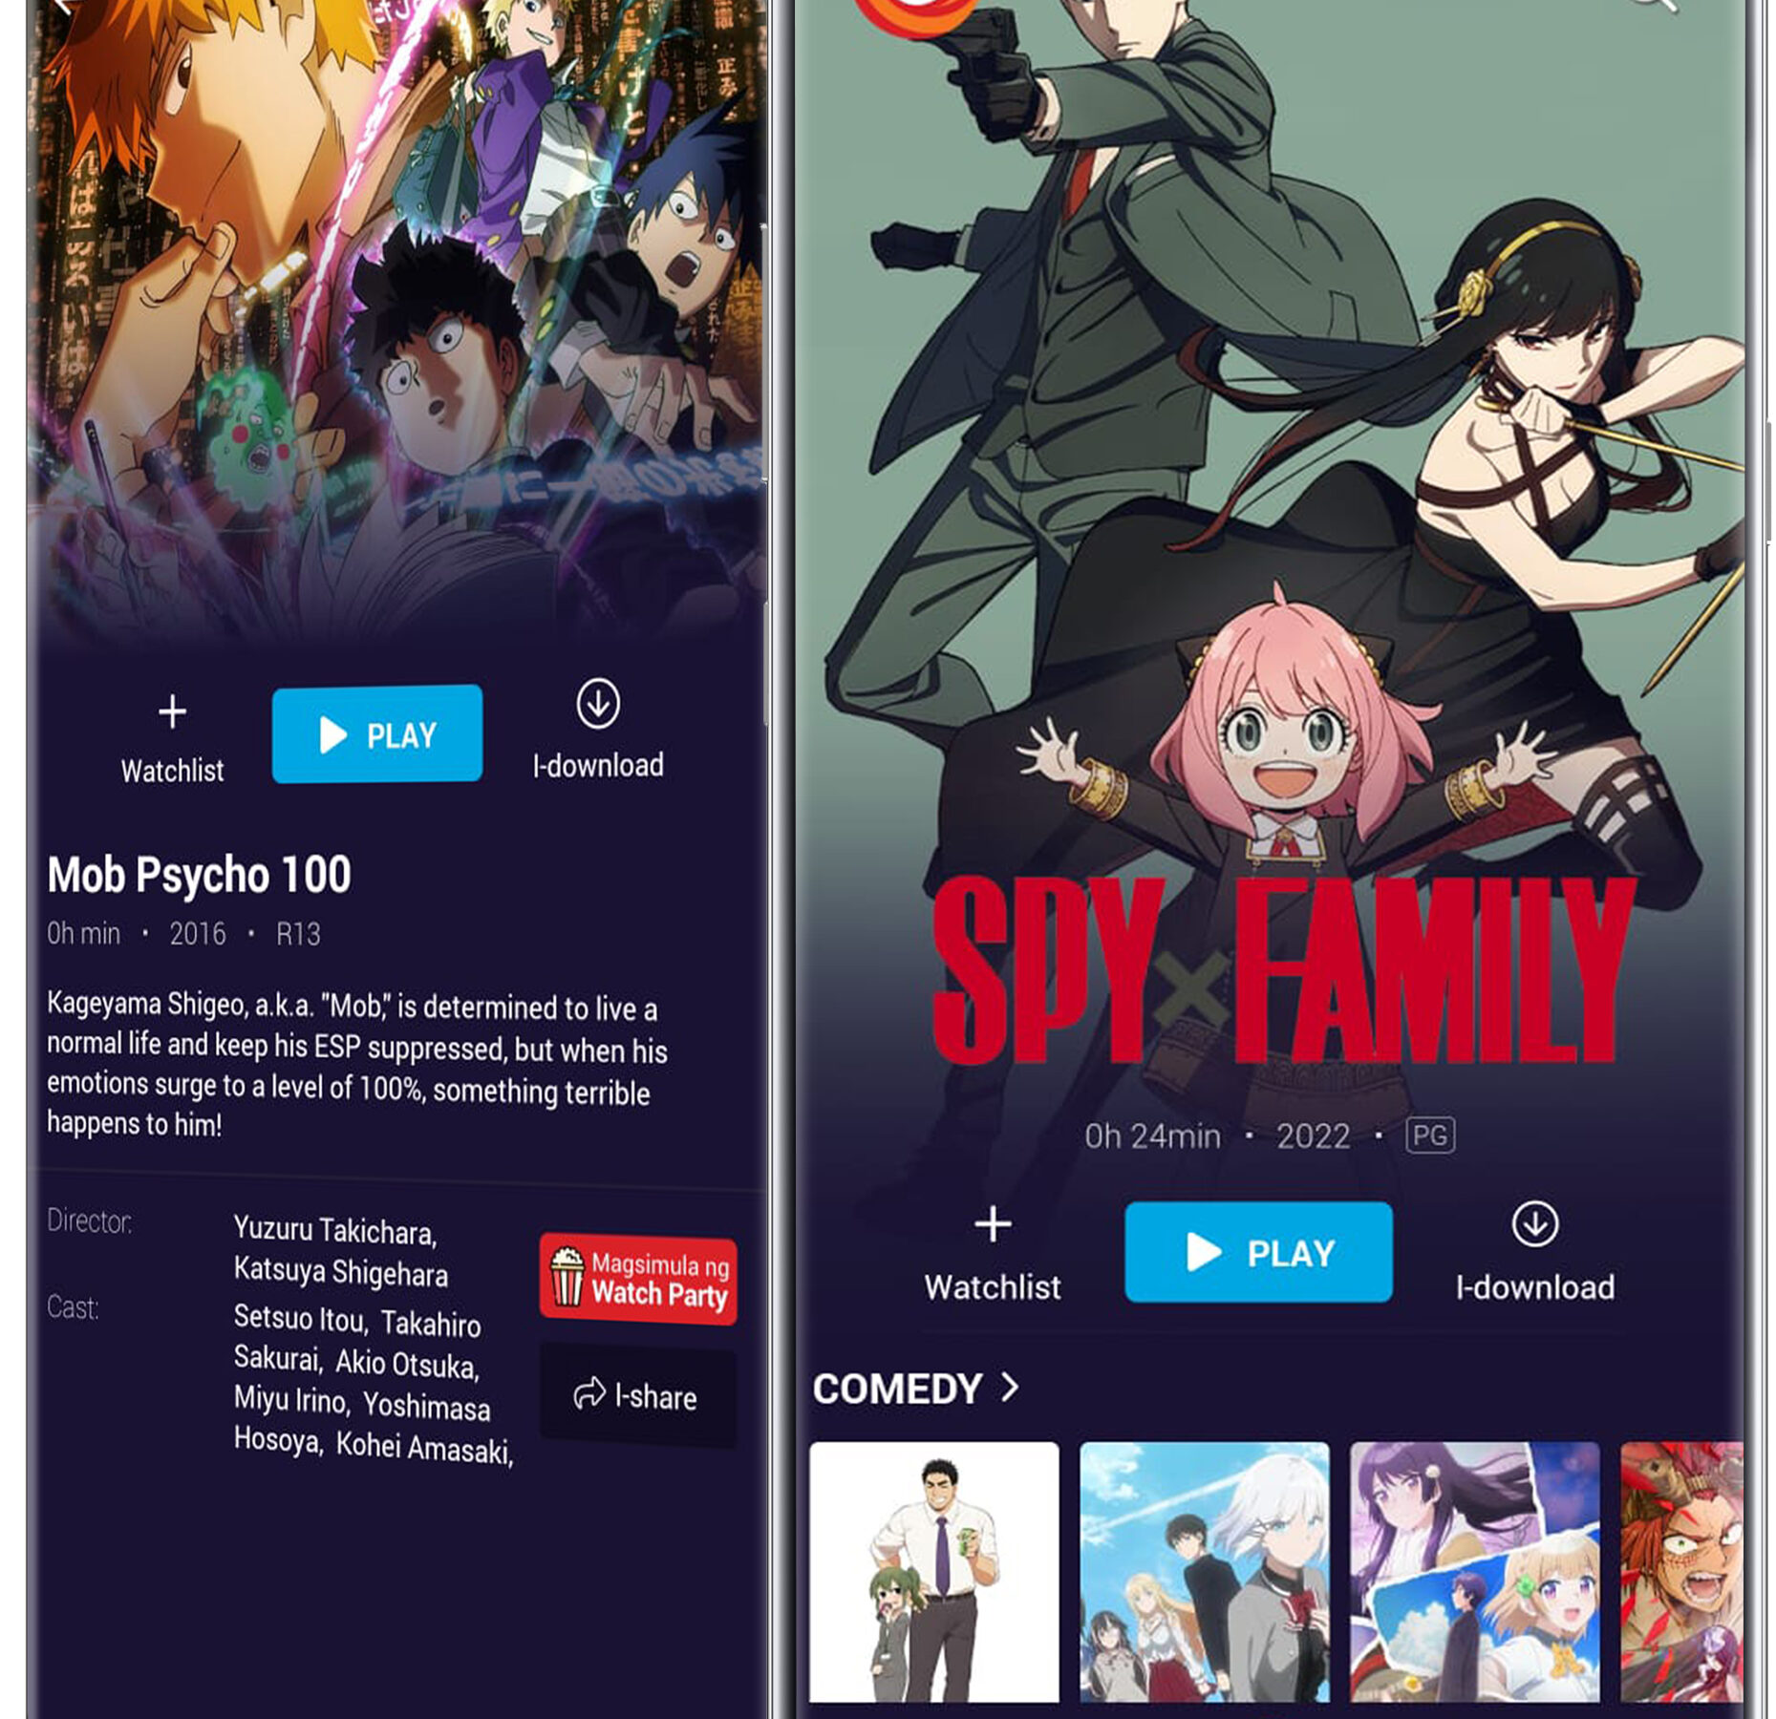Tap the I-share button
Viewport: 1776px width, 1719px height.
(x=638, y=1395)
